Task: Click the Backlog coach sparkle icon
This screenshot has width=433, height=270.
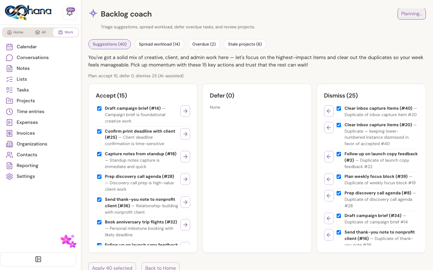Action: [x=93, y=13]
